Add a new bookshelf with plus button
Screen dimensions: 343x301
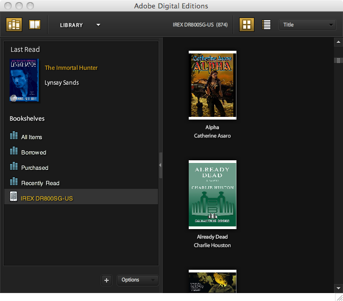click(107, 280)
